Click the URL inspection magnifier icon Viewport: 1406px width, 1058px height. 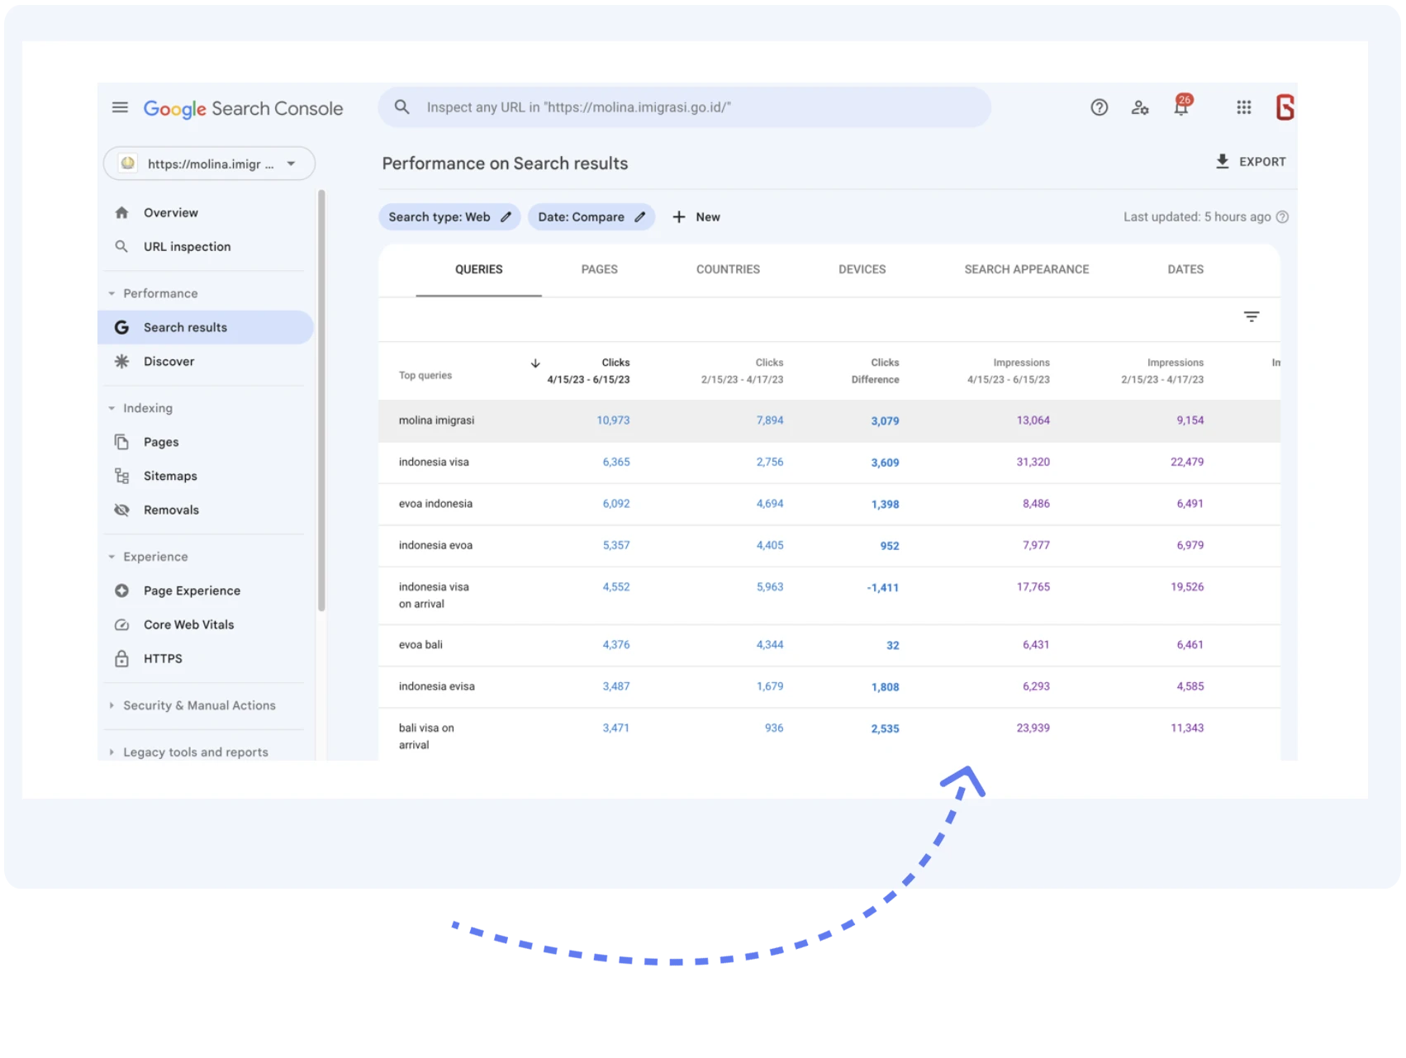pyautogui.click(x=121, y=246)
